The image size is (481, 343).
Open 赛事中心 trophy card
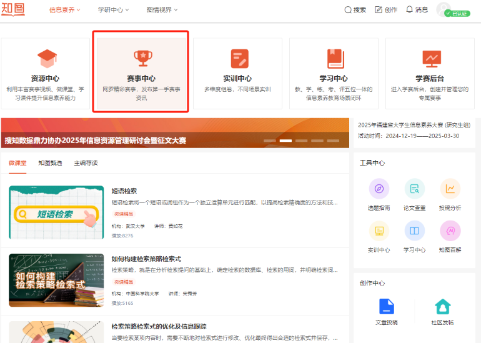[x=141, y=73]
